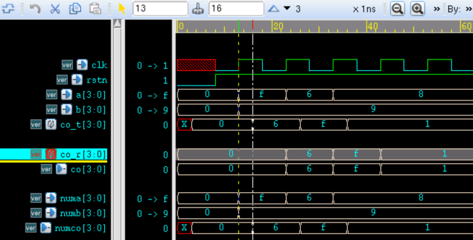Click the zoom out magnifier button
The height and width of the screenshot is (240, 473).
point(397,8)
